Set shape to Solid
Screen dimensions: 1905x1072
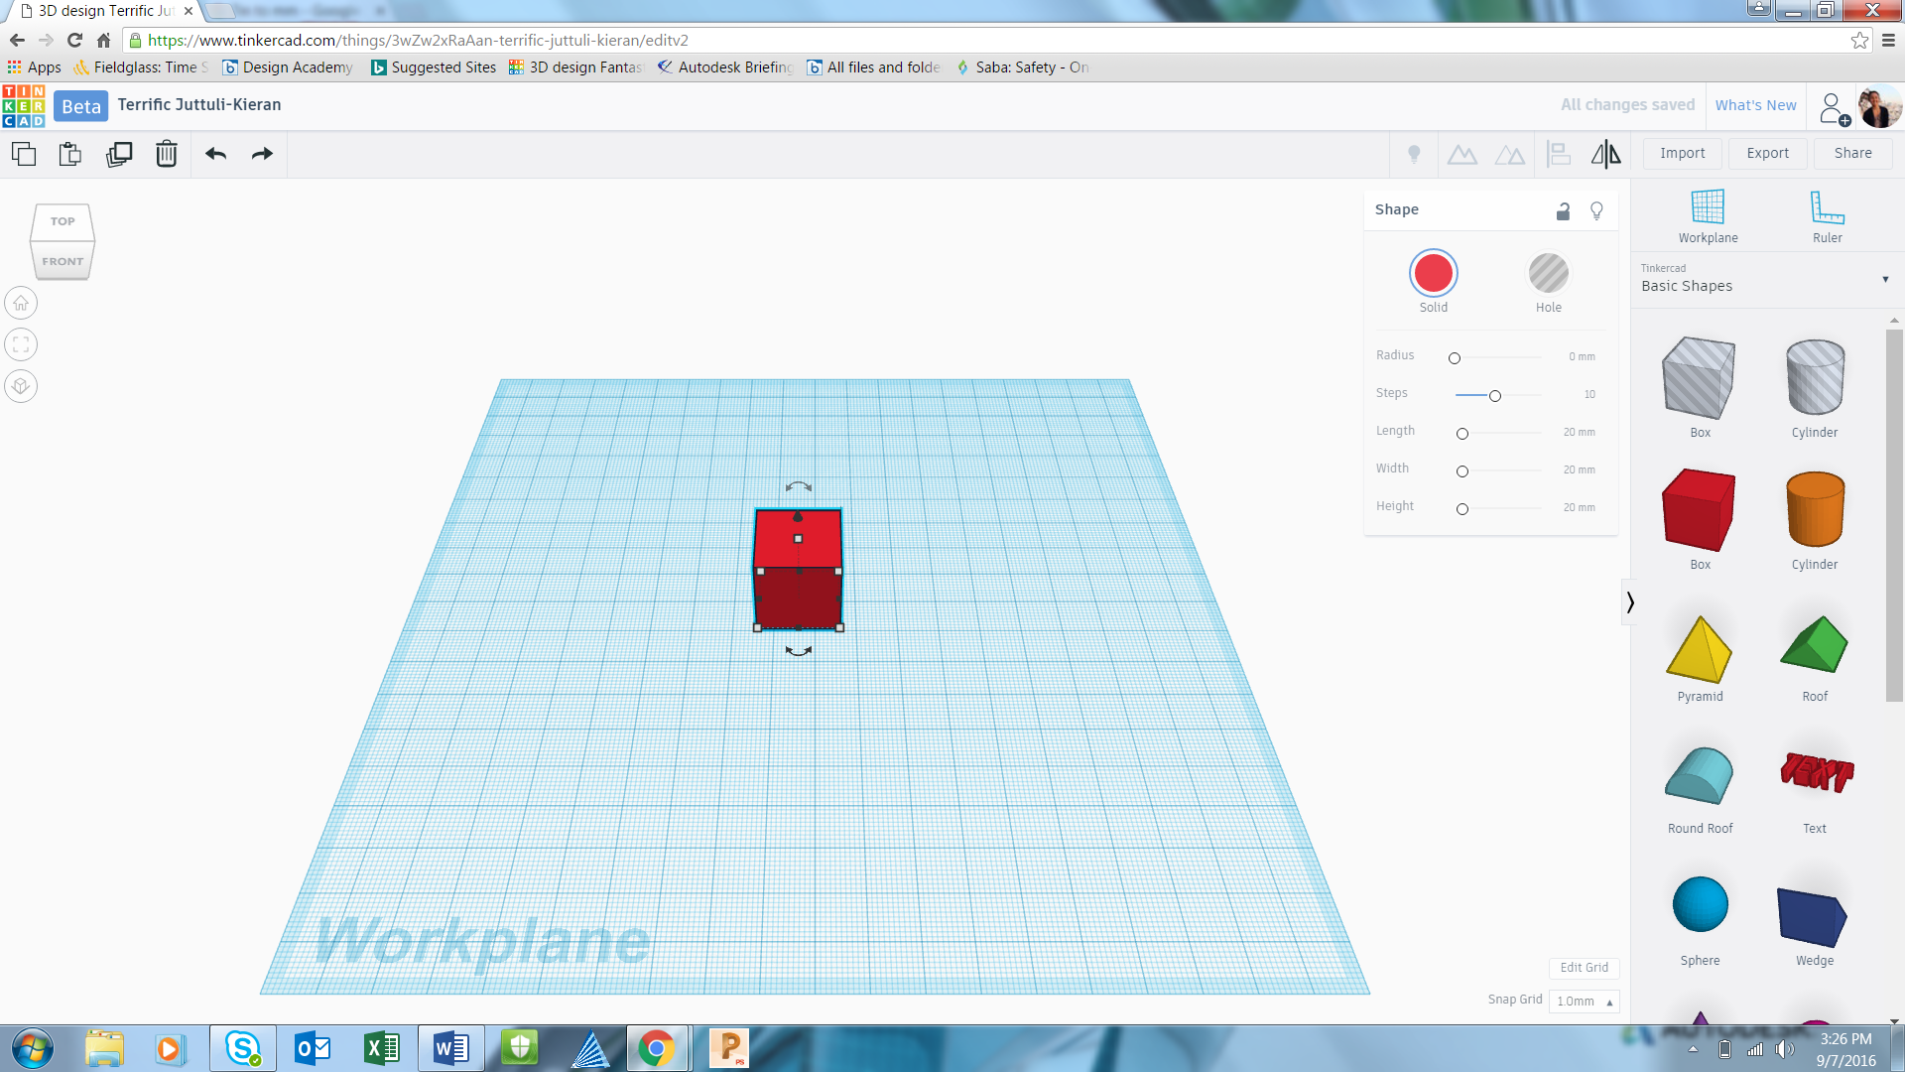coord(1433,274)
